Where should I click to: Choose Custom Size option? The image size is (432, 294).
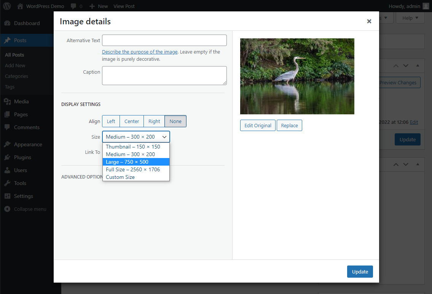(136, 177)
